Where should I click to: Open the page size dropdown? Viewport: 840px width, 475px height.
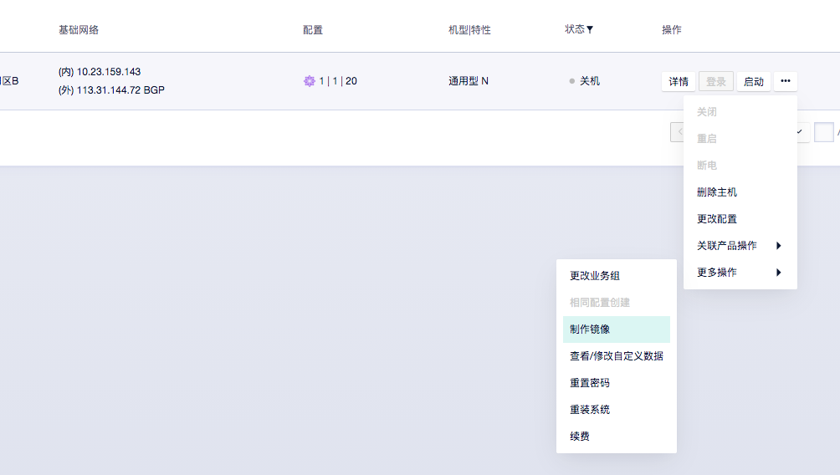point(802,132)
